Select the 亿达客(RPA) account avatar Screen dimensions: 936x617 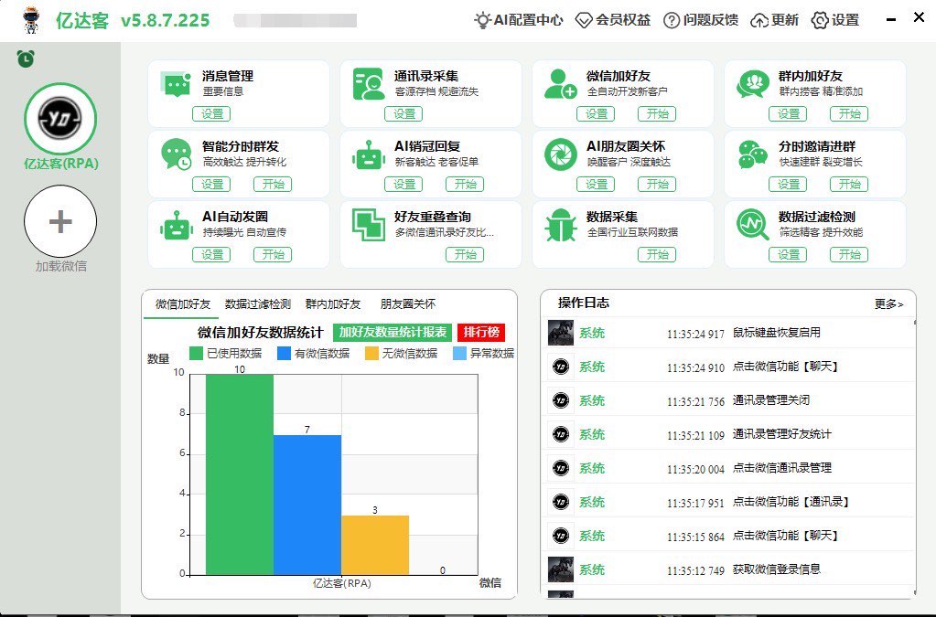[x=60, y=119]
